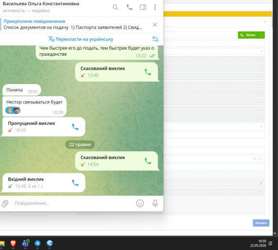The image size is (278, 250).
Task: Open Telegram from the taskbar
Action: (38, 244)
